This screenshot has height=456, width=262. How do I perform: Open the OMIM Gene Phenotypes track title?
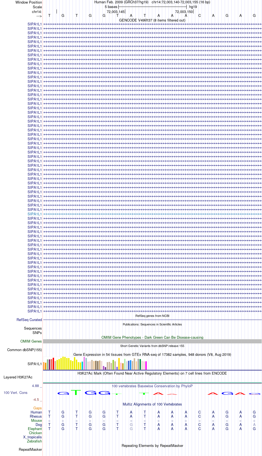(152, 337)
